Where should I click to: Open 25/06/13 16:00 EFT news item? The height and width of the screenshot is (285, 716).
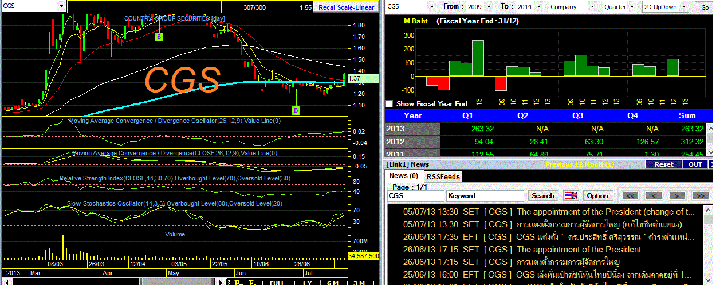(548, 275)
